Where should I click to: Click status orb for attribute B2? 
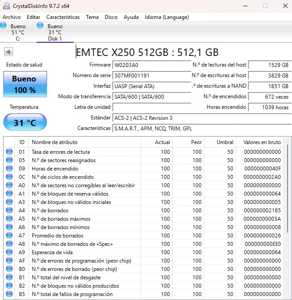tap(9, 285)
